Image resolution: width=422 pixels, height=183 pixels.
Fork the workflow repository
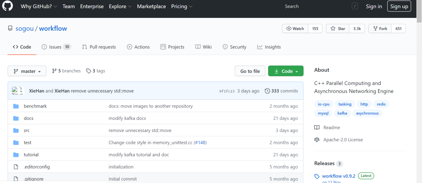pyautogui.click(x=380, y=29)
